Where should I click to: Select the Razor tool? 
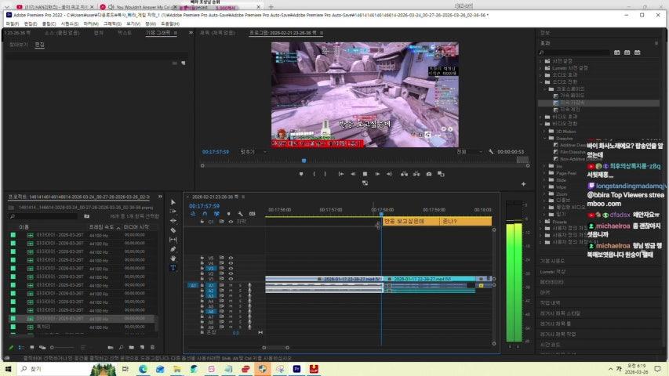173,230
